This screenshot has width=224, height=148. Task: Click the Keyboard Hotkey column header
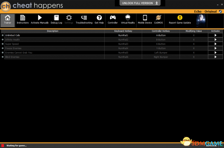[x=123, y=31]
